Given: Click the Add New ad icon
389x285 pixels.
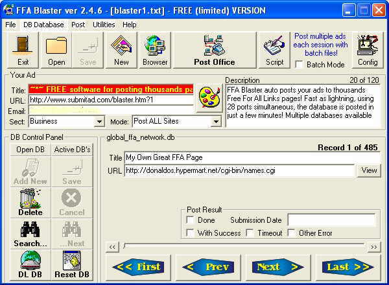Looking at the screenshot, I should [x=30, y=172].
